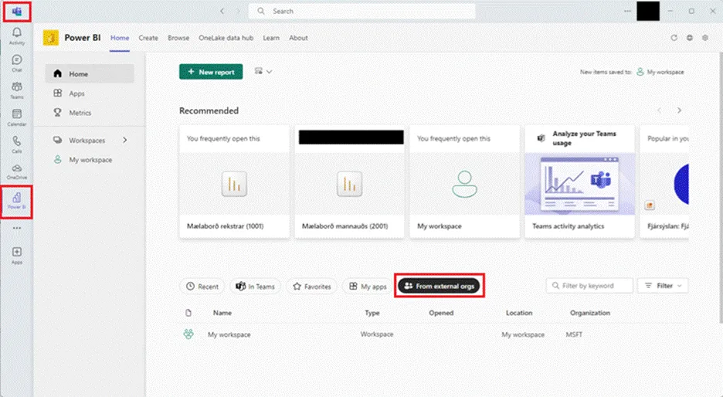
Task: Show Favorites items
Action: point(312,287)
